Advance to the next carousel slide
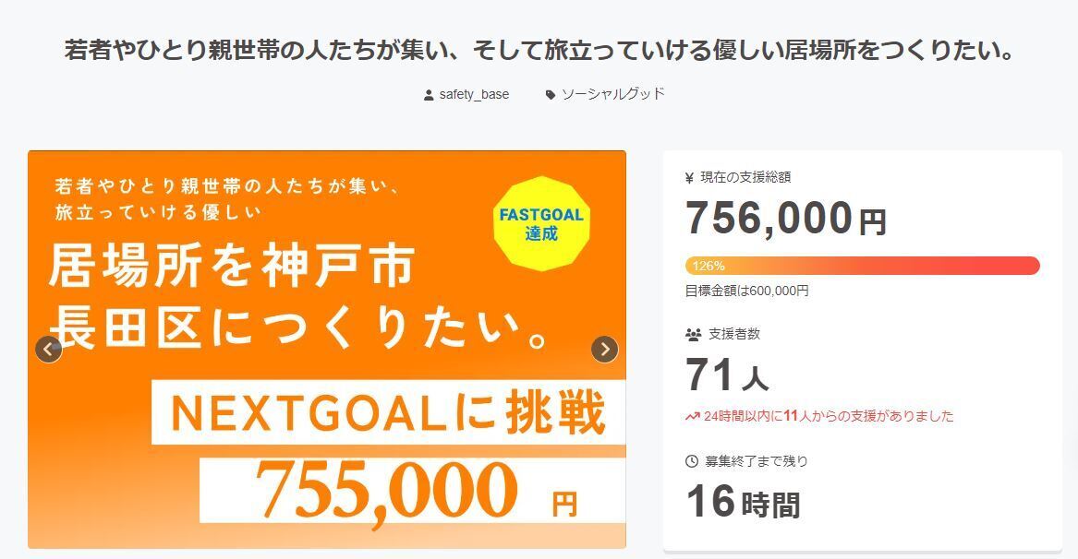 604,350
